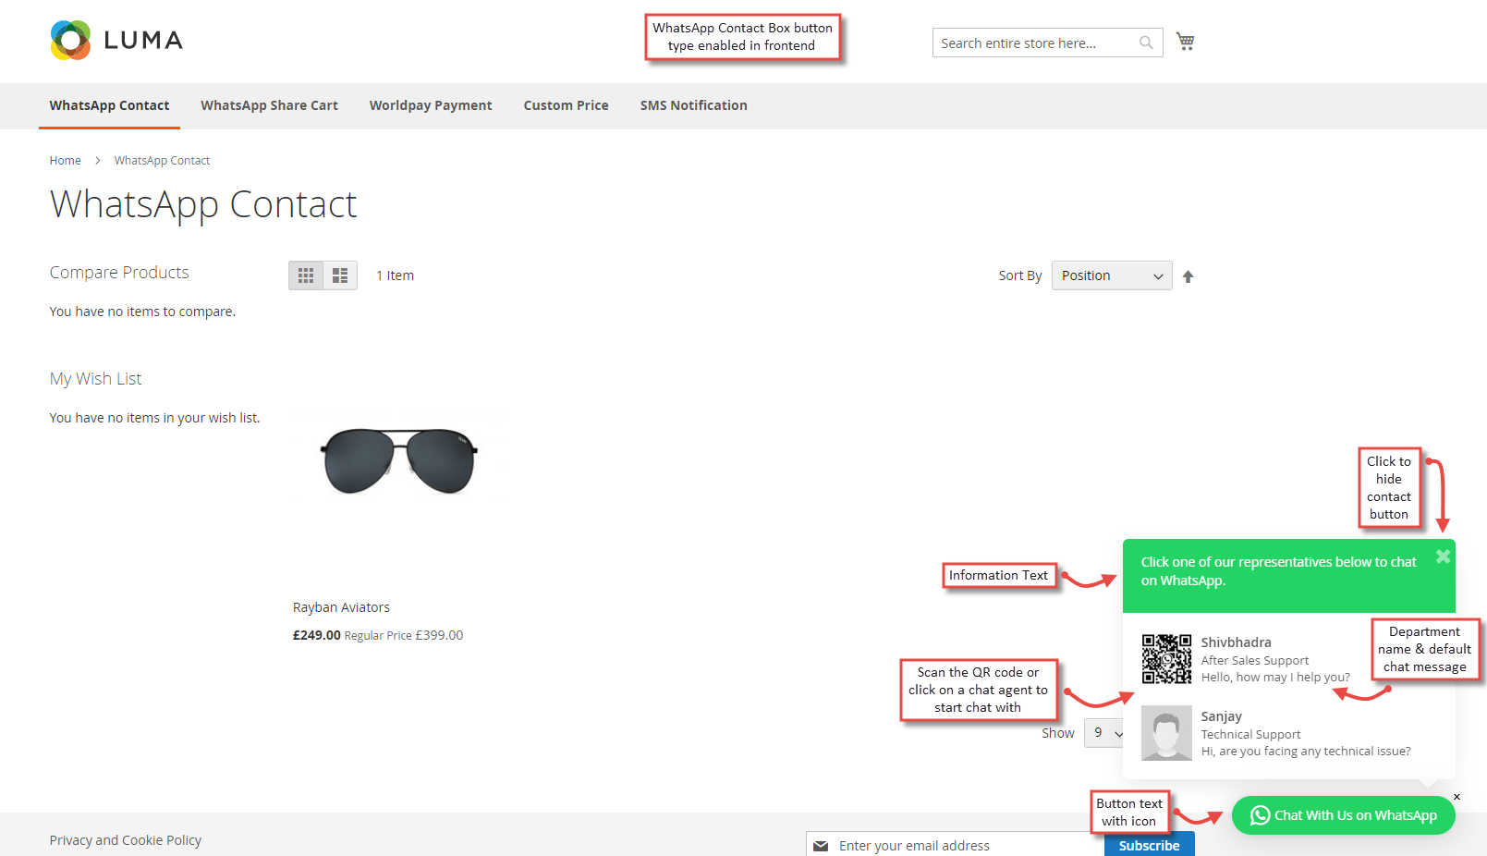The width and height of the screenshot is (1487, 856).
Task: Click 'You have no items to compare' text
Action: tap(142, 312)
